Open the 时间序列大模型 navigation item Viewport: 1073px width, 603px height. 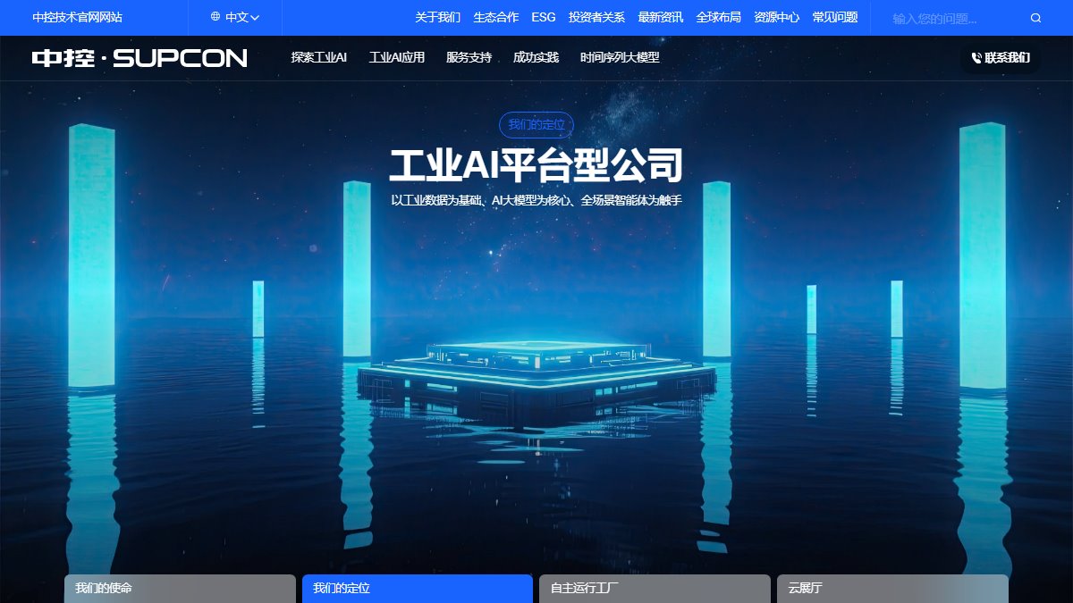click(x=620, y=58)
